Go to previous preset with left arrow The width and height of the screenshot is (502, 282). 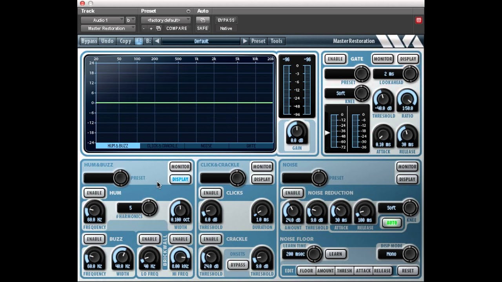(157, 41)
